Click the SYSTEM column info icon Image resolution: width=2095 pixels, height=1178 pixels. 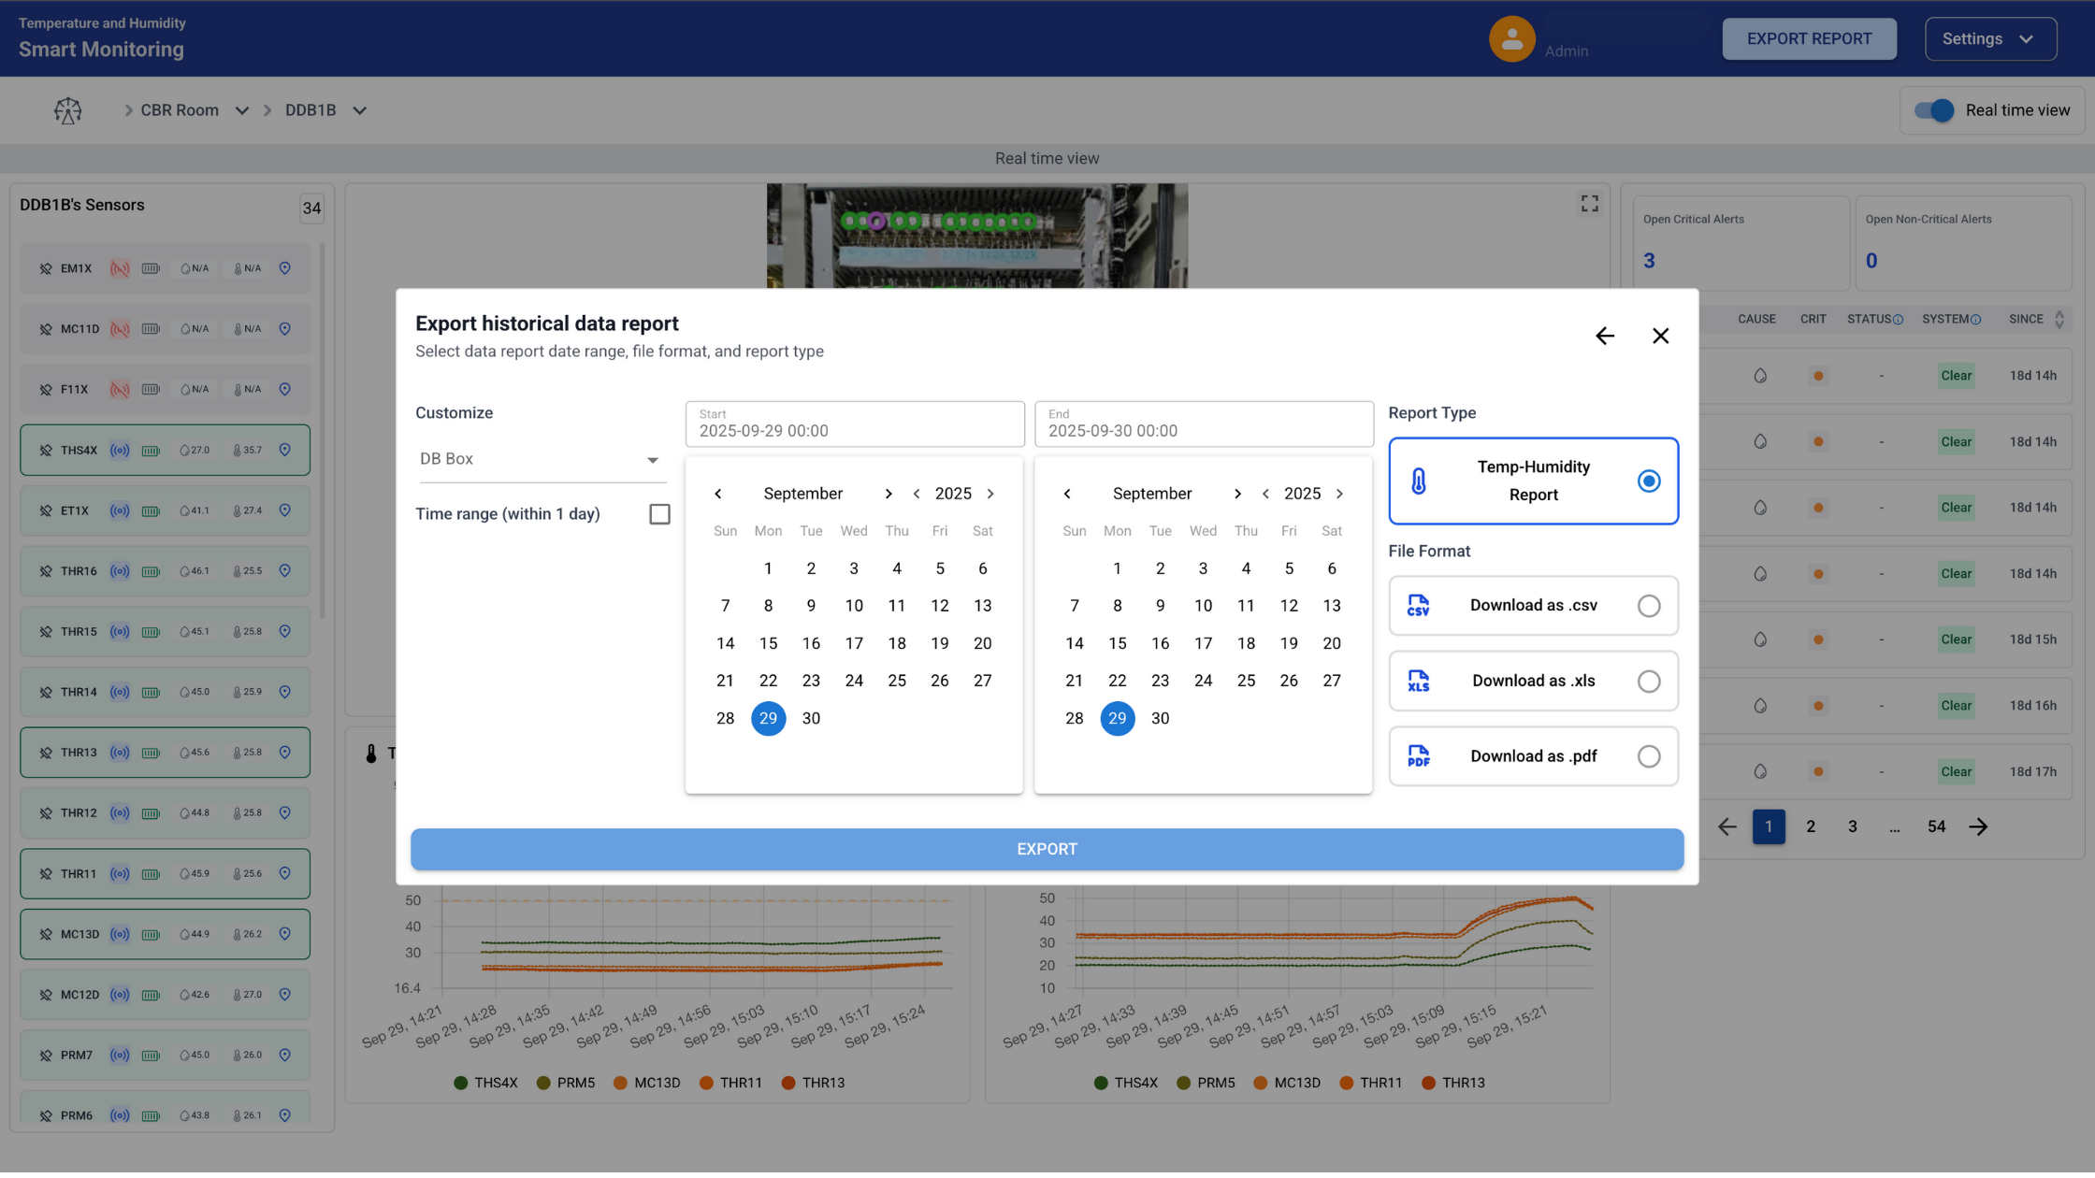point(1975,320)
